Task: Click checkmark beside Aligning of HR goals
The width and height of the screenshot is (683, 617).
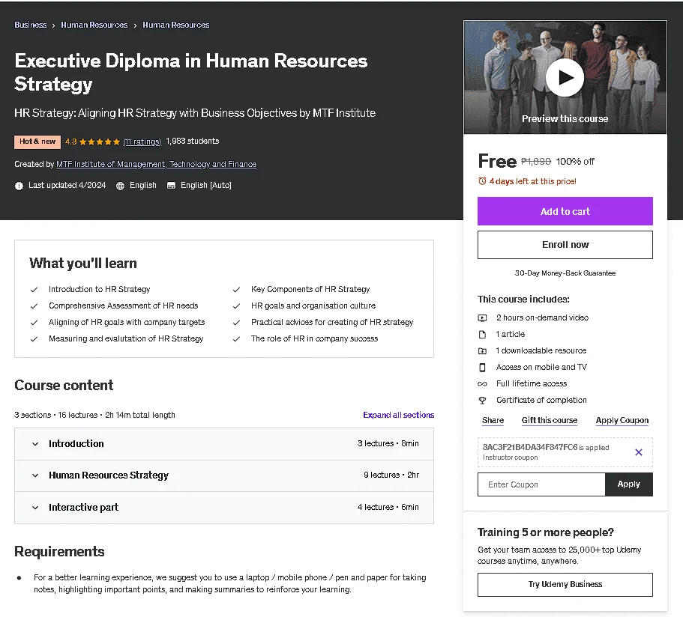Action: click(x=34, y=323)
